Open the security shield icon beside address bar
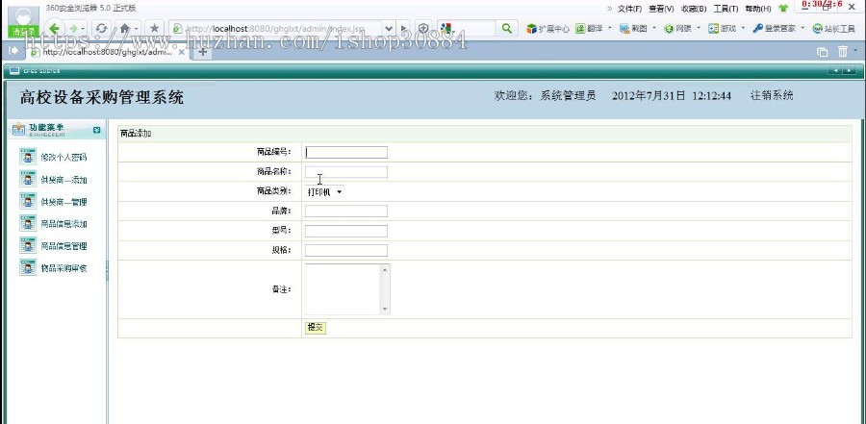Viewport: 866px width, 424px height. (423, 28)
